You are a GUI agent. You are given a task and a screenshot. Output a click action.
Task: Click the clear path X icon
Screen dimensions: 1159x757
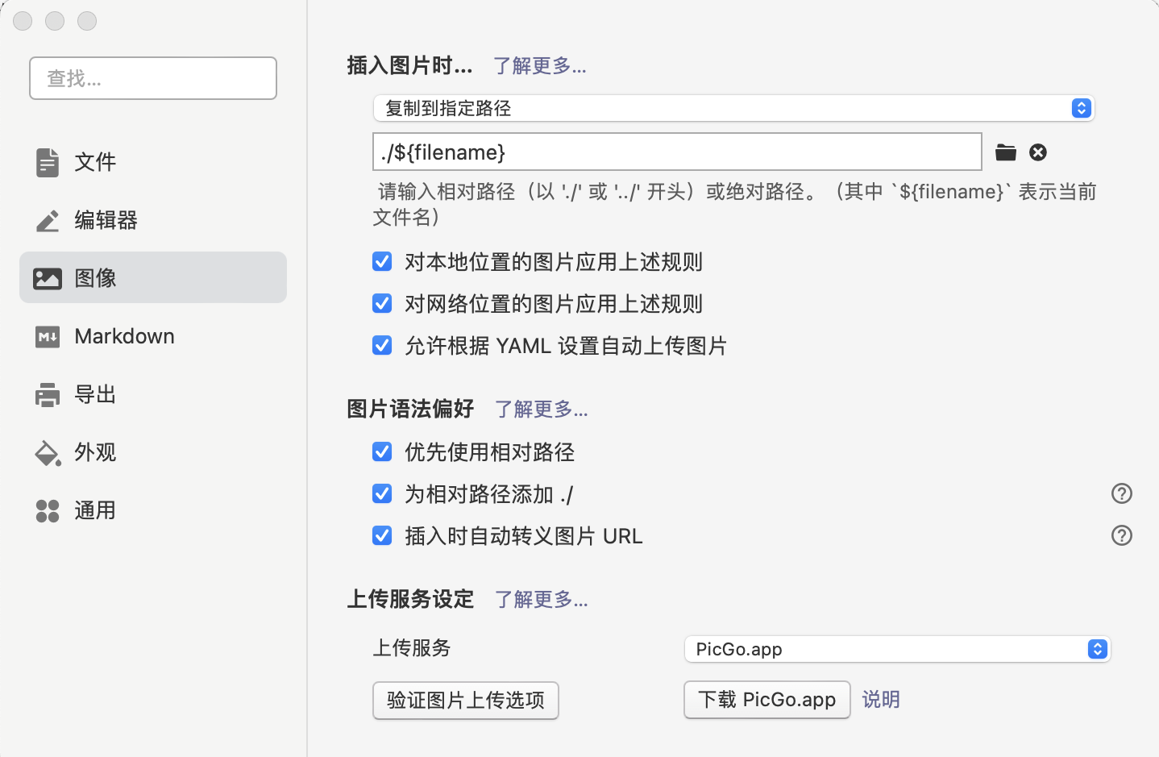coord(1038,152)
